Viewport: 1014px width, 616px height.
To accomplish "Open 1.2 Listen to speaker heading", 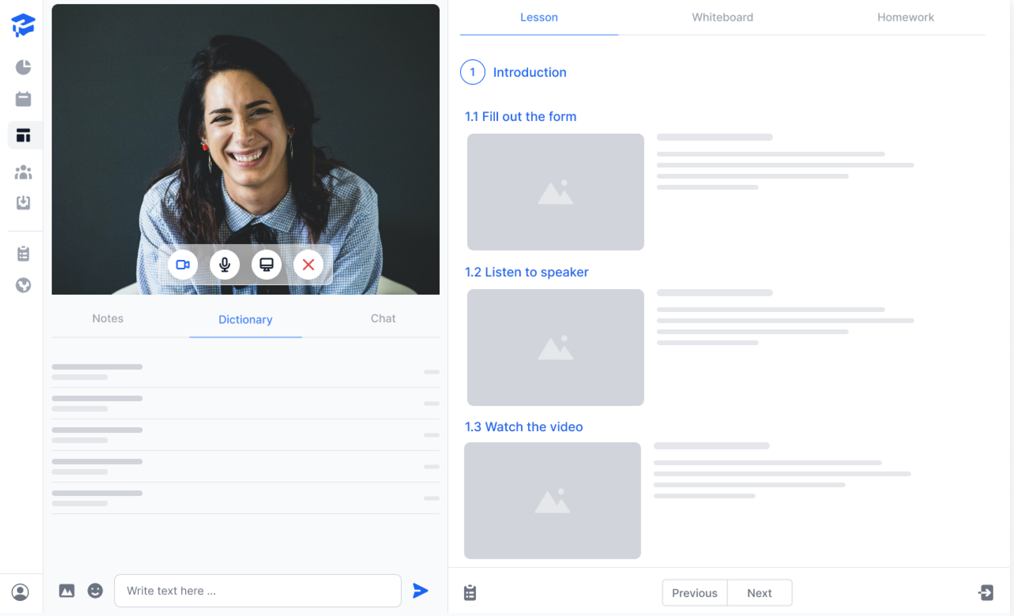I will [527, 272].
